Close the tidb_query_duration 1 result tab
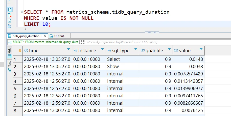The width and height of the screenshot is (231, 116). (45, 36)
